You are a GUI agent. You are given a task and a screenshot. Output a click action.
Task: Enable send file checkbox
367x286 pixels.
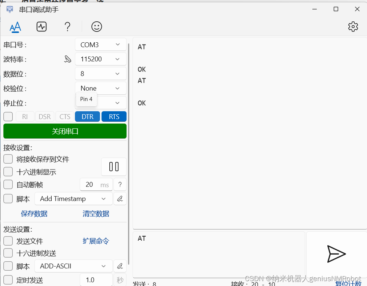8,241
